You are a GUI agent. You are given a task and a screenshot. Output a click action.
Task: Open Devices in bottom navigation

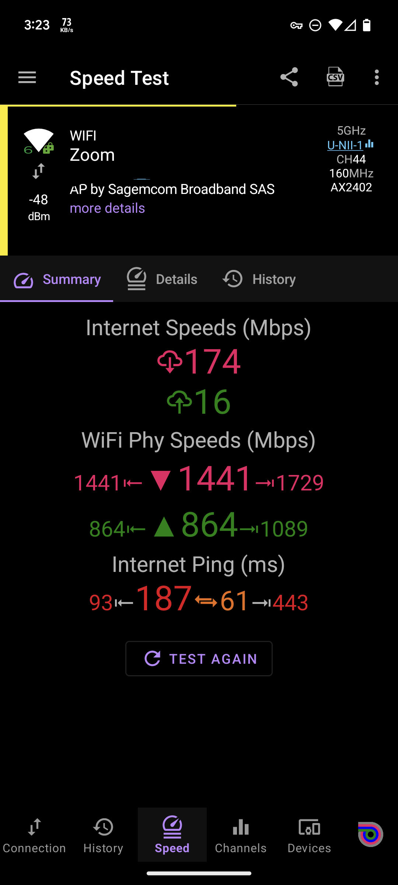pos(309,835)
